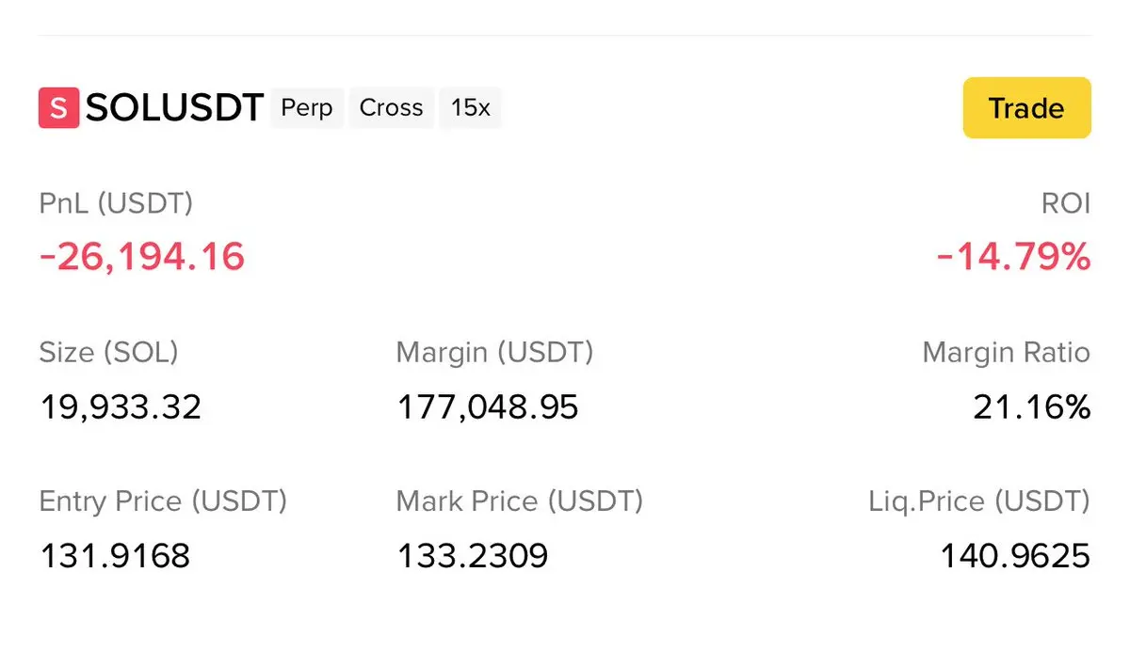Click the red SOL coin icon
Screen dimensions: 1130x652
tap(58, 108)
